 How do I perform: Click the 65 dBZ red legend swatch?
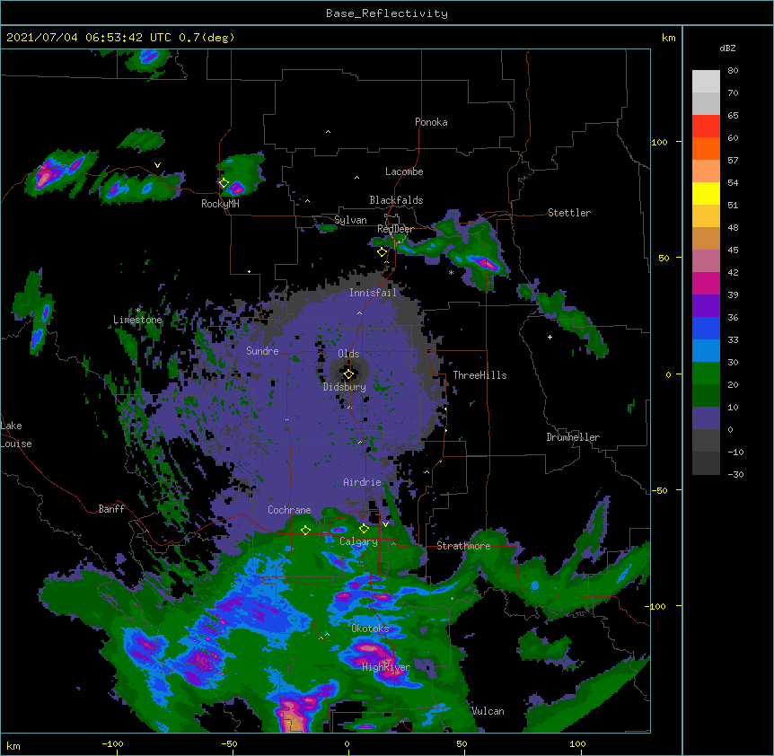coord(706,127)
